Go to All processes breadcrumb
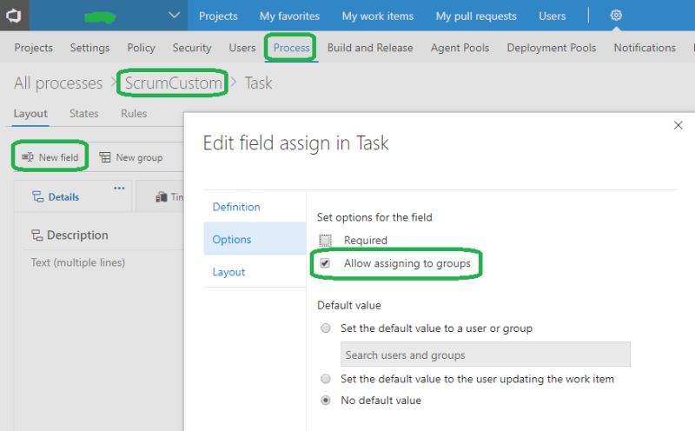The image size is (695, 431). coord(58,83)
